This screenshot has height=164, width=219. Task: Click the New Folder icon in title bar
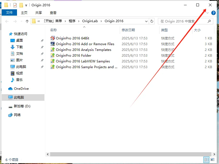tap(21, 5)
